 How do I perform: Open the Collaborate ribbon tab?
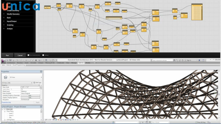(x=60, y=63)
